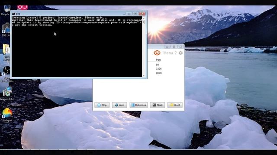Click the Laragon help question mark

click(x=175, y=53)
